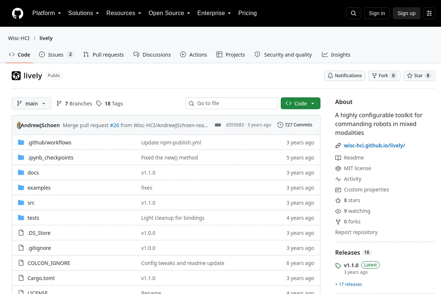Open the Solutions dropdown menu

point(84,13)
